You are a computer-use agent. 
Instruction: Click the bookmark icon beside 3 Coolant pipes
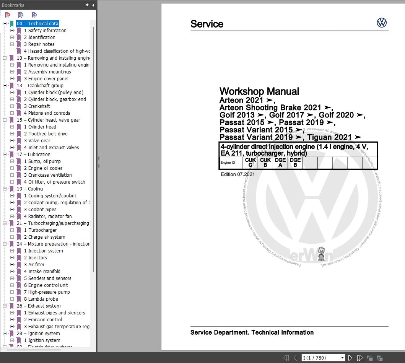pyautogui.click(x=19, y=210)
